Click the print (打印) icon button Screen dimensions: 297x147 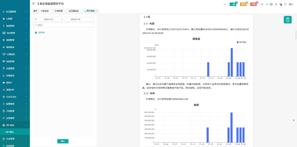click(287, 20)
